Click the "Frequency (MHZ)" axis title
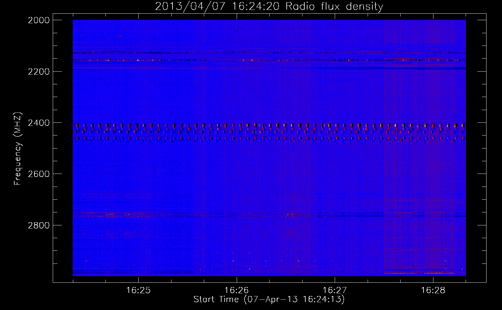The height and width of the screenshot is (310, 502). 18,149
